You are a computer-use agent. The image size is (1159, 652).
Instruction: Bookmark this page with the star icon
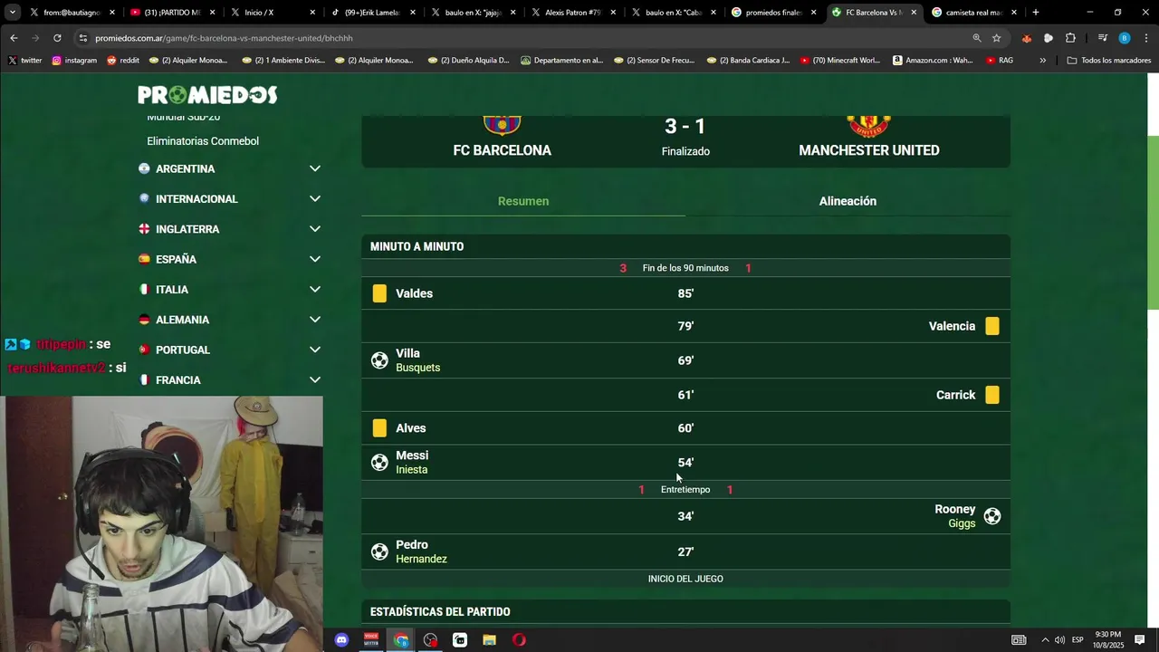pyautogui.click(x=997, y=38)
